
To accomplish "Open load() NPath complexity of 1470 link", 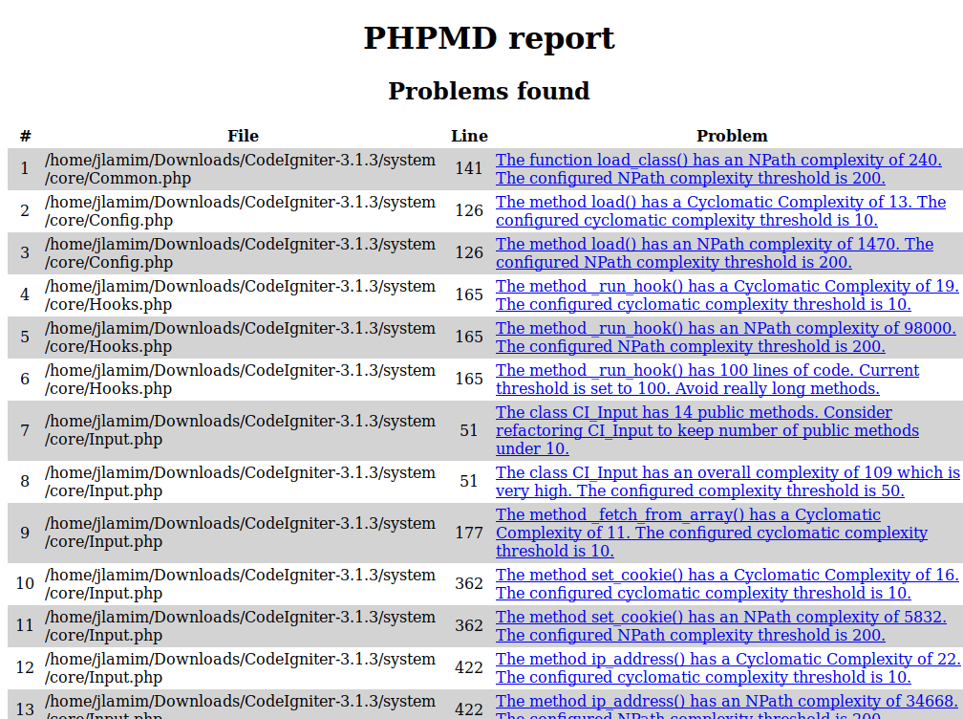I will [x=714, y=245].
